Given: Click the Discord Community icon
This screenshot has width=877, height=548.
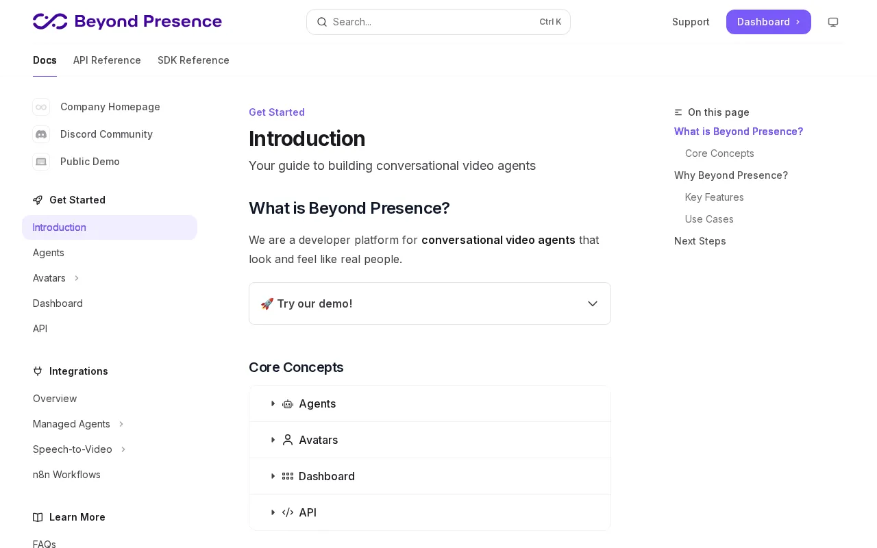Looking at the screenshot, I should [41, 134].
